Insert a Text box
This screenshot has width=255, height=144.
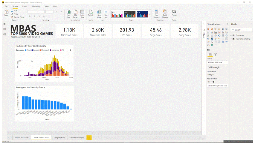pos(106,14)
